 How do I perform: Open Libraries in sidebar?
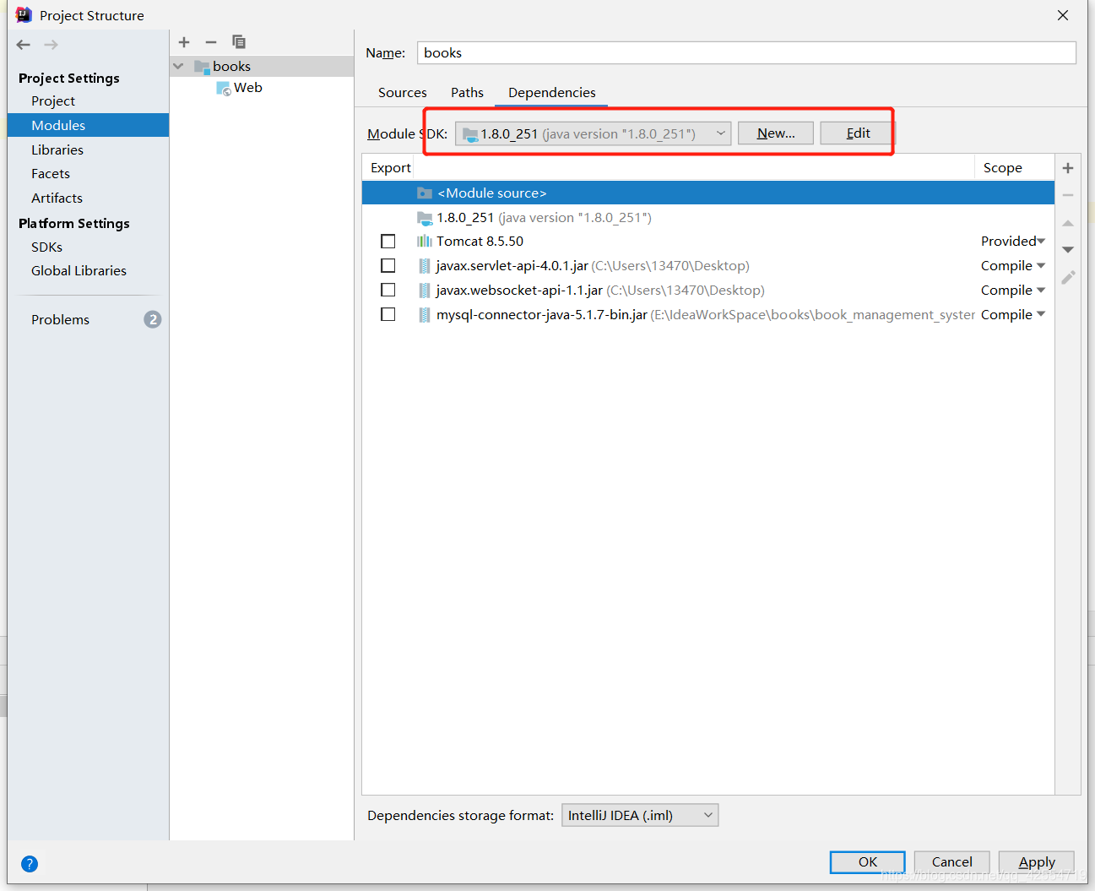click(x=57, y=149)
